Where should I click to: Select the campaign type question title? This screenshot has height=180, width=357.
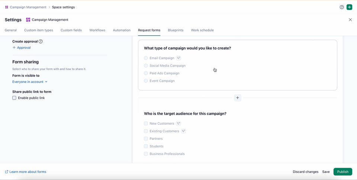pyautogui.click(x=187, y=48)
